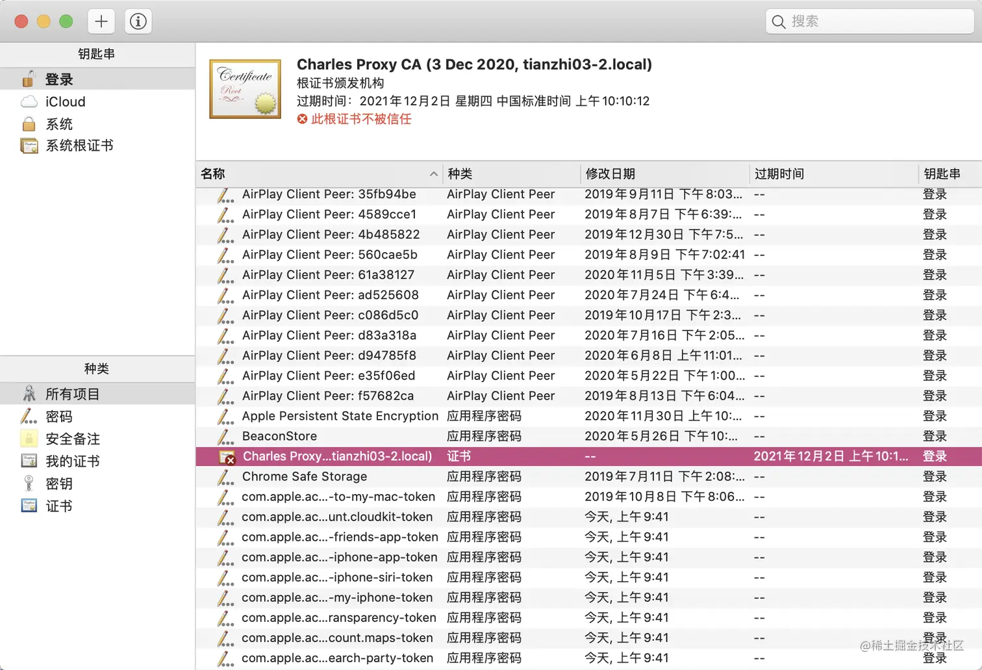Click the 此根证书不被信任 warning text

point(361,119)
